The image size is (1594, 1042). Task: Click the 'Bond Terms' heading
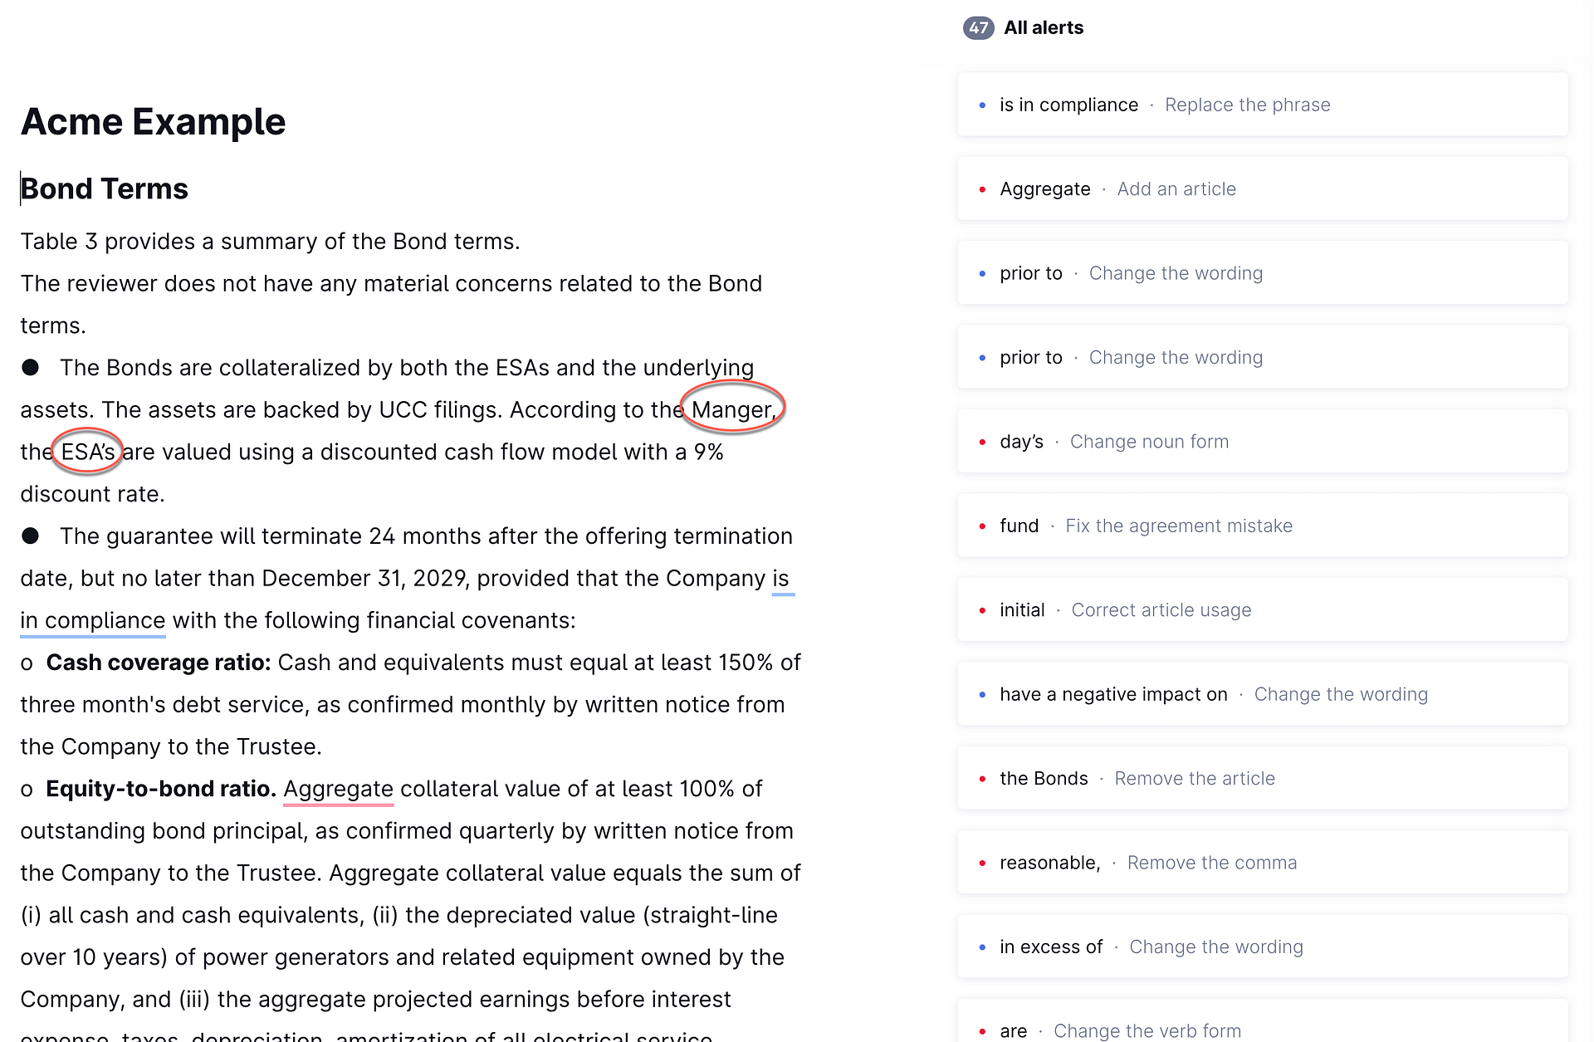pyautogui.click(x=105, y=188)
